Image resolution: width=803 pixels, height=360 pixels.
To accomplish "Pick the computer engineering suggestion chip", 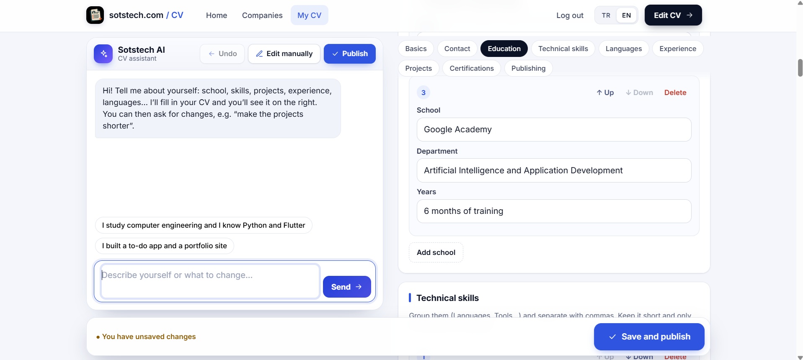I will 204,225.
